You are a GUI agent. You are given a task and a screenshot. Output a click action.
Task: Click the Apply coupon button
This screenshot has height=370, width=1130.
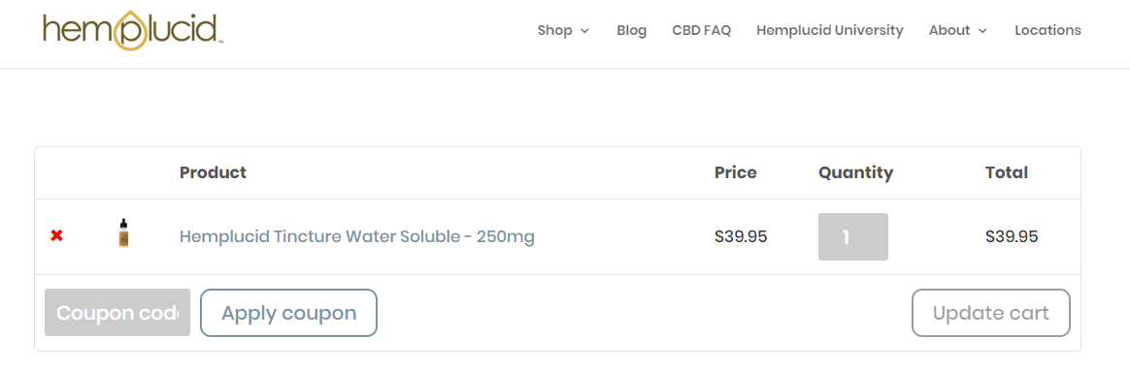point(288,313)
